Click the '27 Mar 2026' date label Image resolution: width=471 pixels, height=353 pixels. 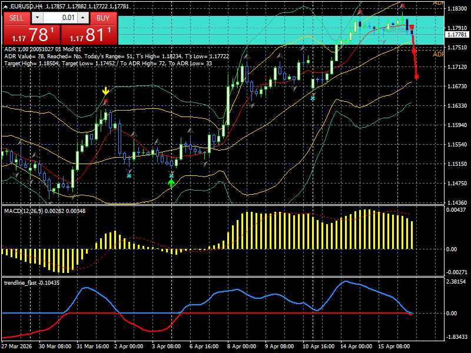[16, 347]
